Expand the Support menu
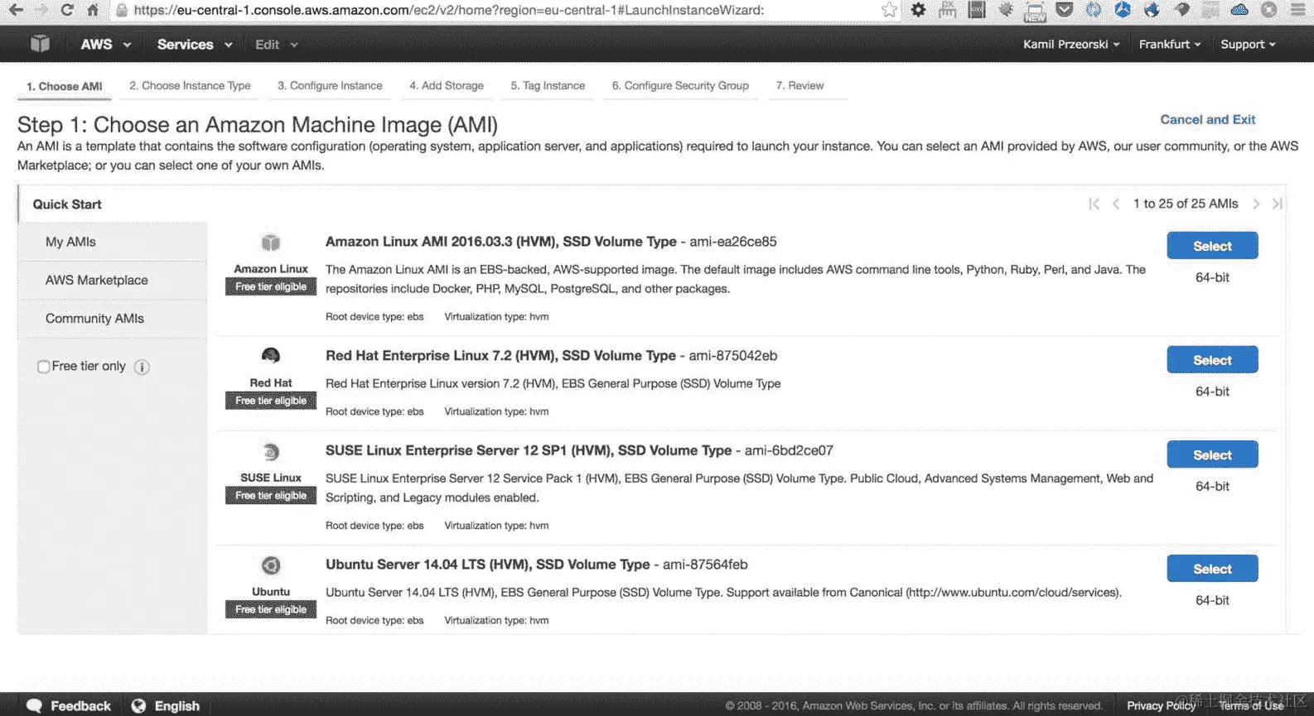This screenshot has height=716, width=1314. pos(1248,44)
